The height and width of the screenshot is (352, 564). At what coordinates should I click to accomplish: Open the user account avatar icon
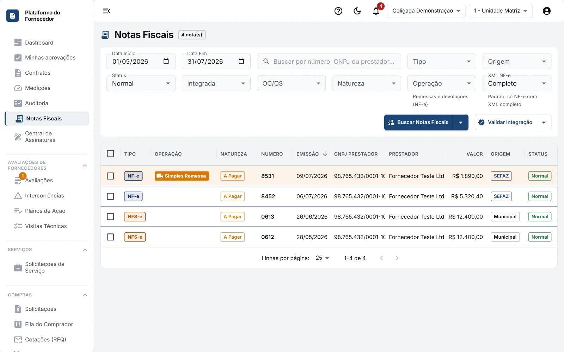pos(547,11)
